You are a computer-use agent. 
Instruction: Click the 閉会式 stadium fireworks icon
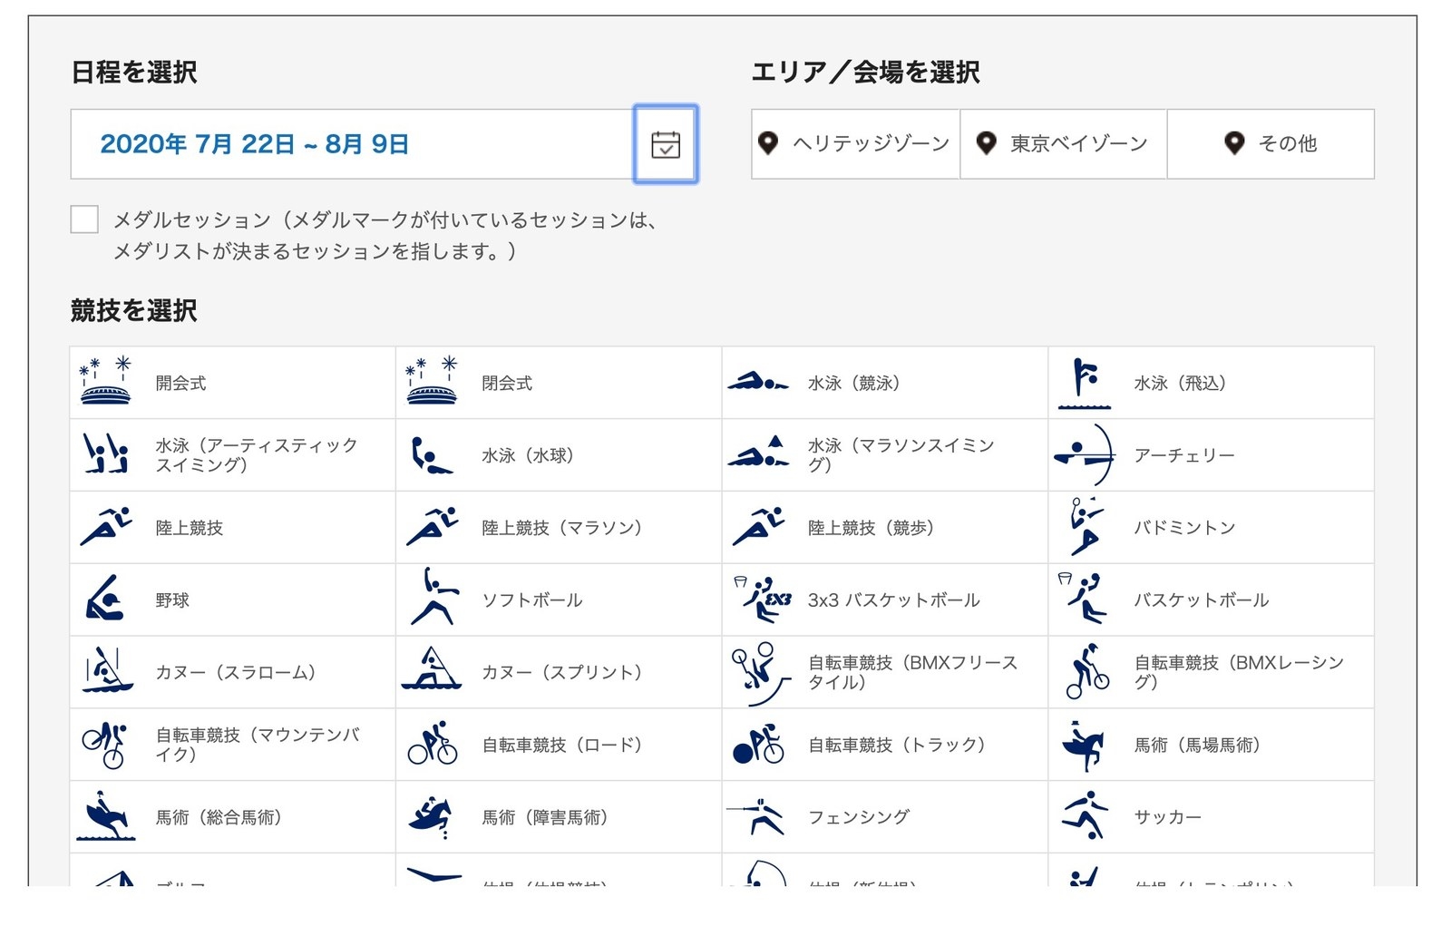point(432,381)
